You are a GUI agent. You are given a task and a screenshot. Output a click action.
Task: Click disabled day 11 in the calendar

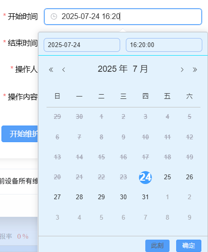point(167,137)
